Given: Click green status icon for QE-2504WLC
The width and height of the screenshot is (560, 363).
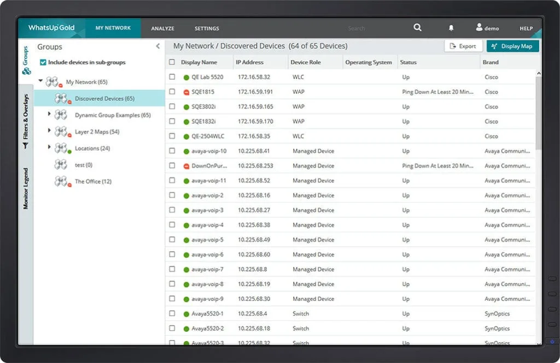Looking at the screenshot, I should point(186,136).
